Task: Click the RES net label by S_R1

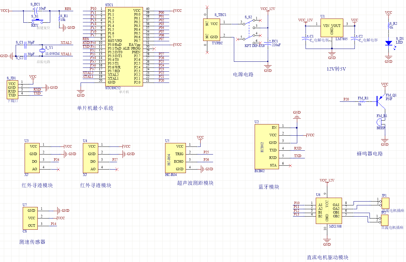Action: [68, 9]
